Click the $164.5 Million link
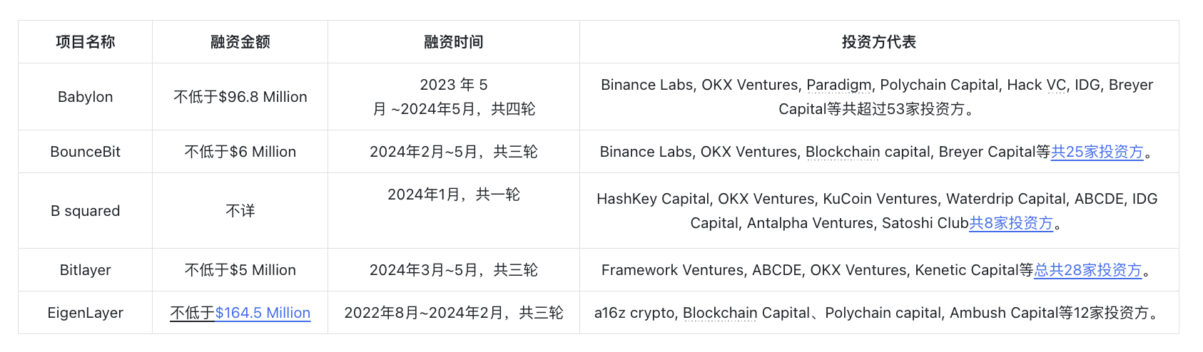Screen dimensions: 1203x352 [x=263, y=313]
